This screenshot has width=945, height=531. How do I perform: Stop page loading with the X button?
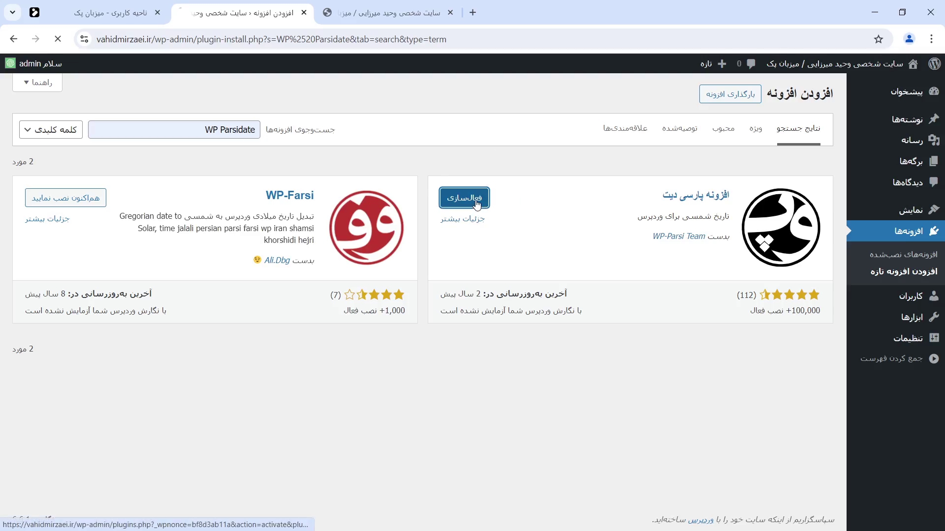(x=58, y=39)
